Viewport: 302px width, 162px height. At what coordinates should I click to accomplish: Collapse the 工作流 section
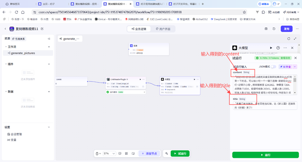coord(6,47)
